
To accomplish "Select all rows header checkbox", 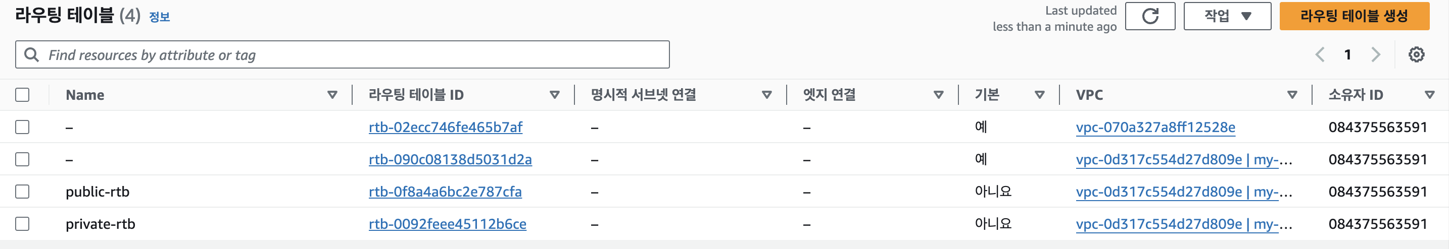I will tap(23, 95).
